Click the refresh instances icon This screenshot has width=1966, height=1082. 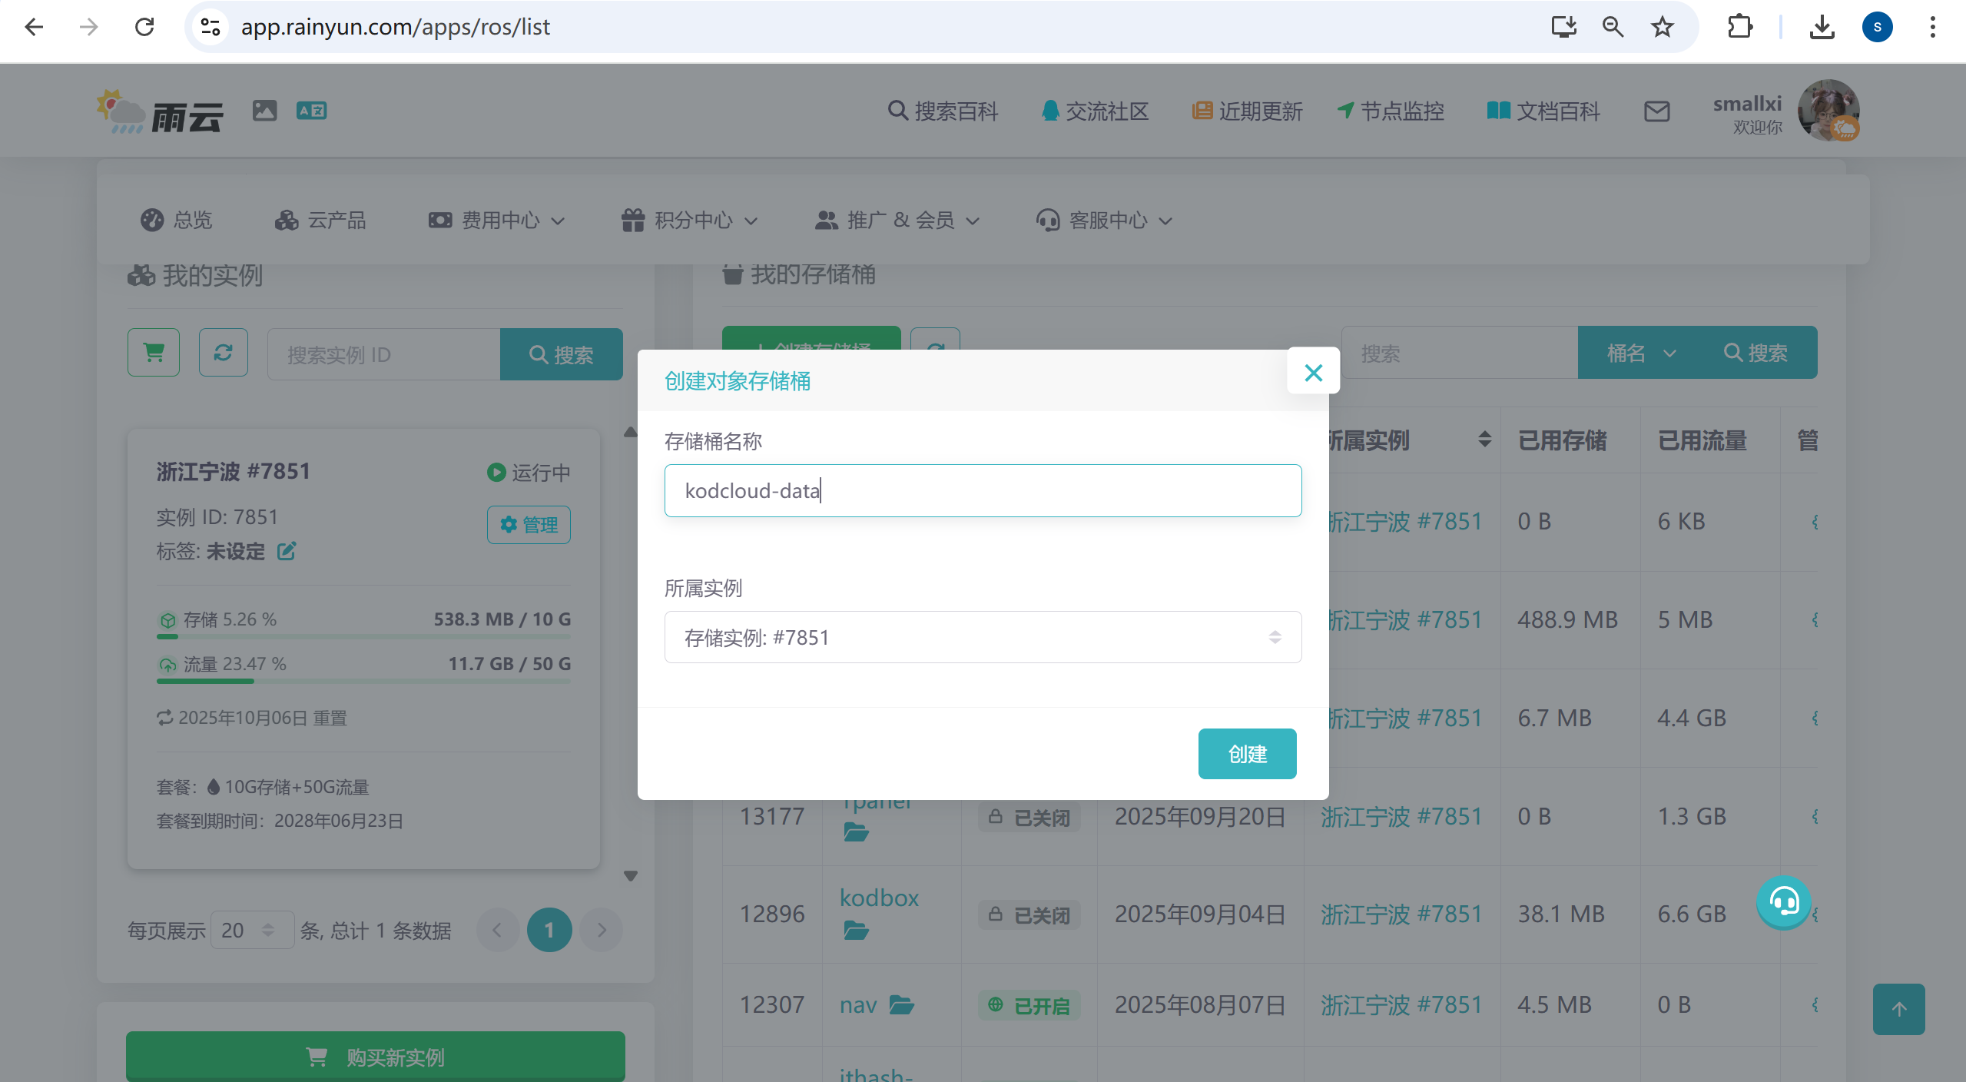pos(223,353)
